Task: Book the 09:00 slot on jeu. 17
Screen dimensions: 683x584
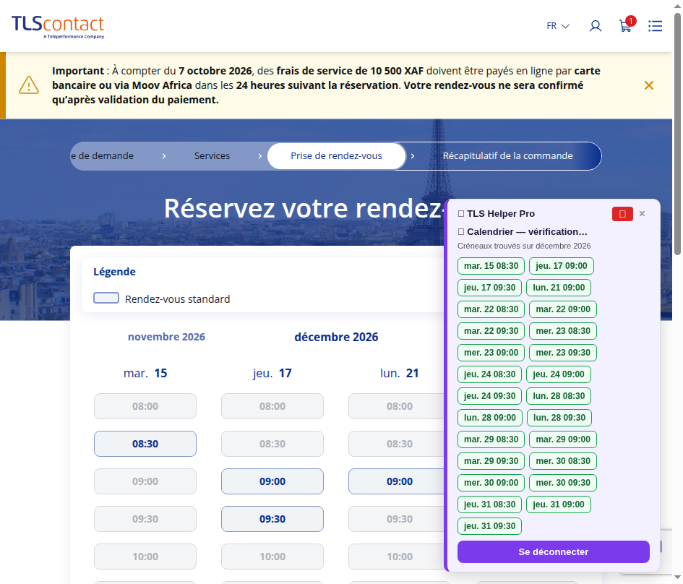Action: click(x=272, y=481)
